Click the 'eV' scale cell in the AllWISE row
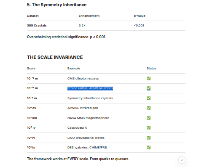The height and width of the screenshot is (167, 204). coord(32,108)
